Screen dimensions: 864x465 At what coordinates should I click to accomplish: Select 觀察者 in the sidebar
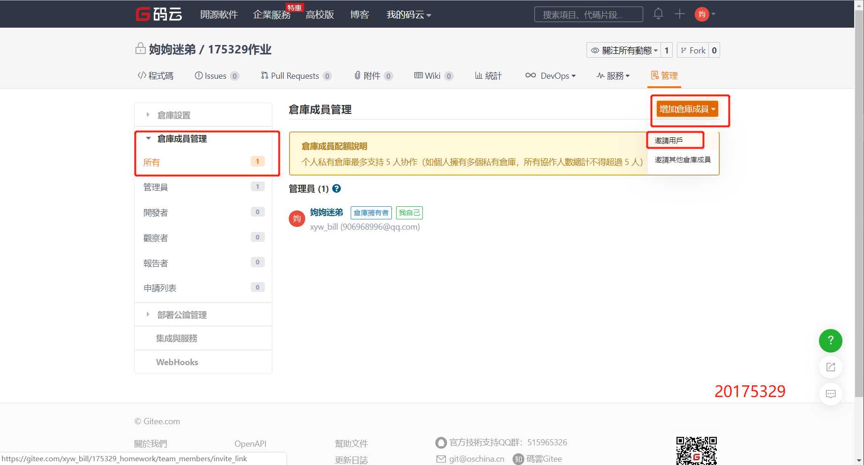point(203,238)
